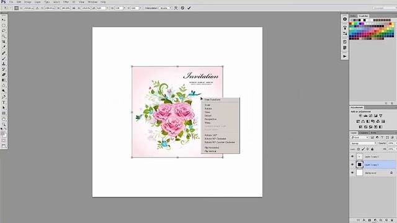The width and height of the screenshot is (397, 223).
Task: Click the horizontal position X field
Action: tap(29, 8)
